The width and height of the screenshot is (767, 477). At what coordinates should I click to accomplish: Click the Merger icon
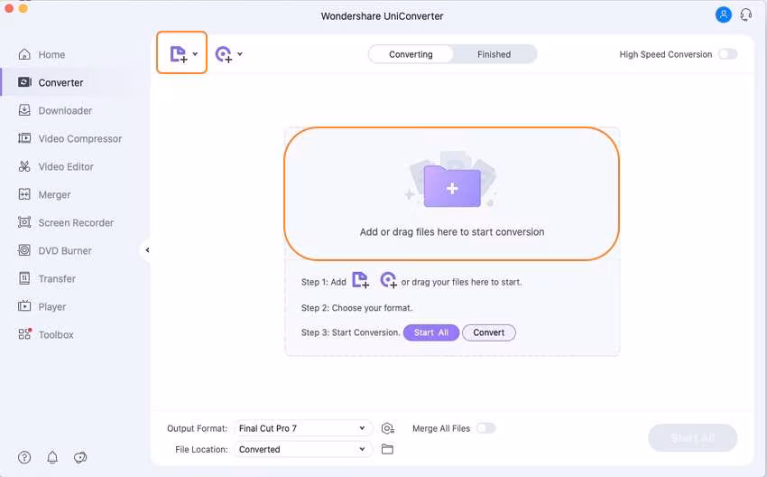pyautogui.click(x=24, y=194)
